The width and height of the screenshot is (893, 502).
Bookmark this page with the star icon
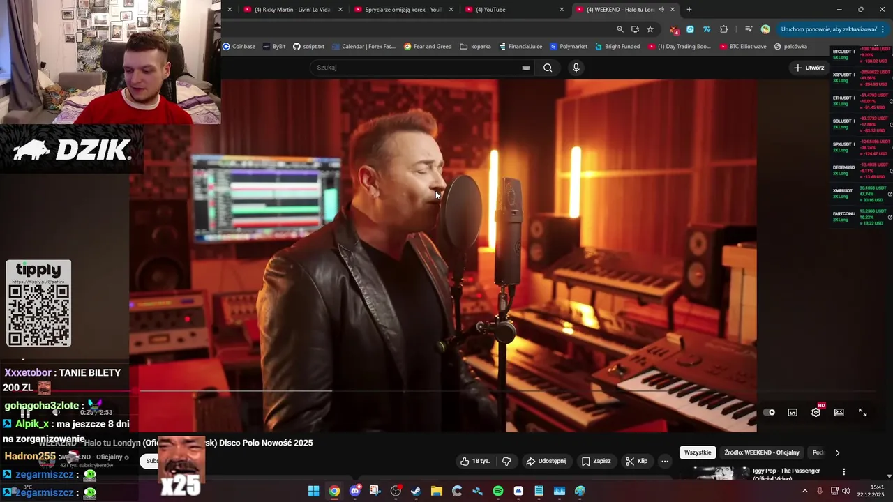coord(650,29)
